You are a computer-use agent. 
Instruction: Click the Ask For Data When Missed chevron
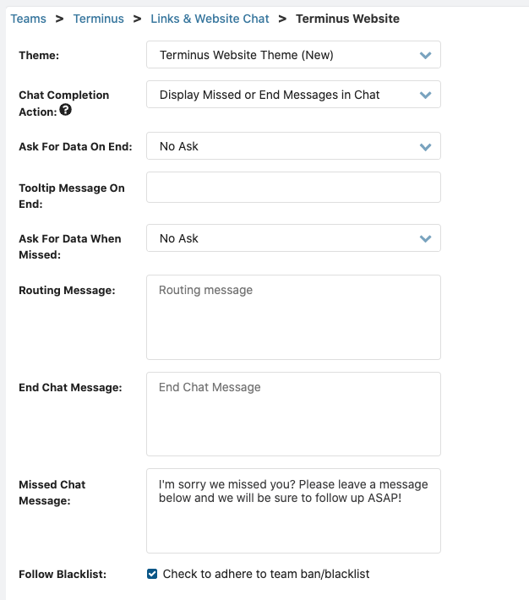[425, 239]
